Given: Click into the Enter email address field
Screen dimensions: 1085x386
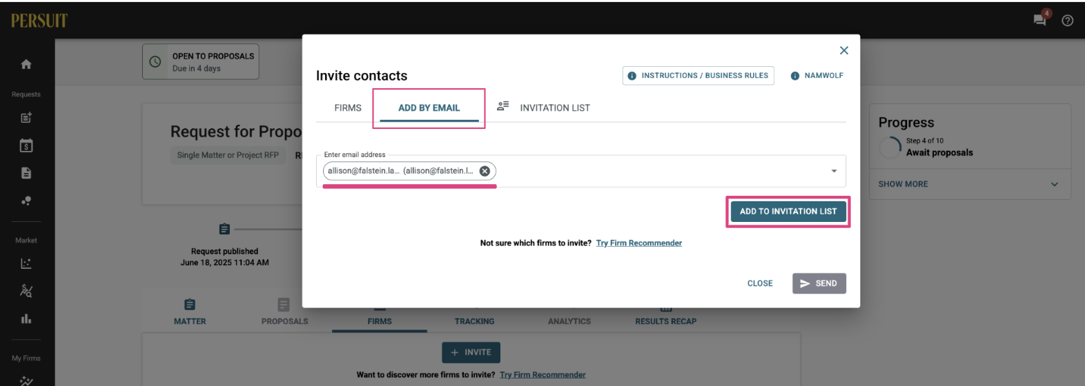Looking at the screenshot, I should coord(581,171).
